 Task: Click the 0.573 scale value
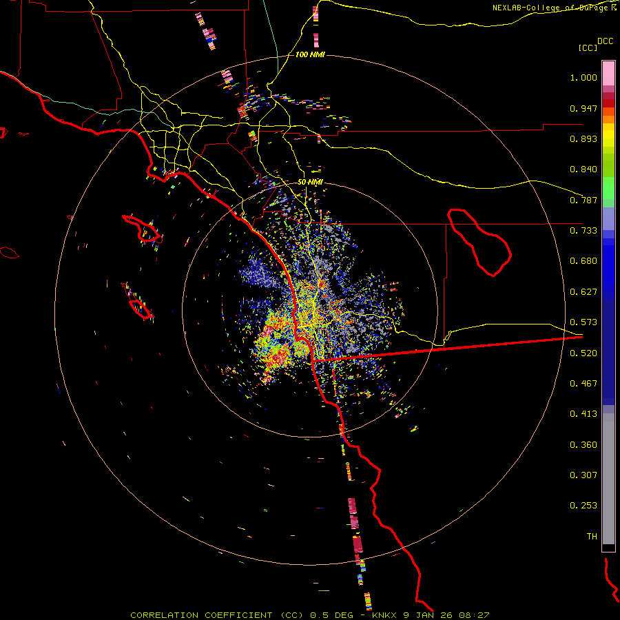(x=583, y=322)
